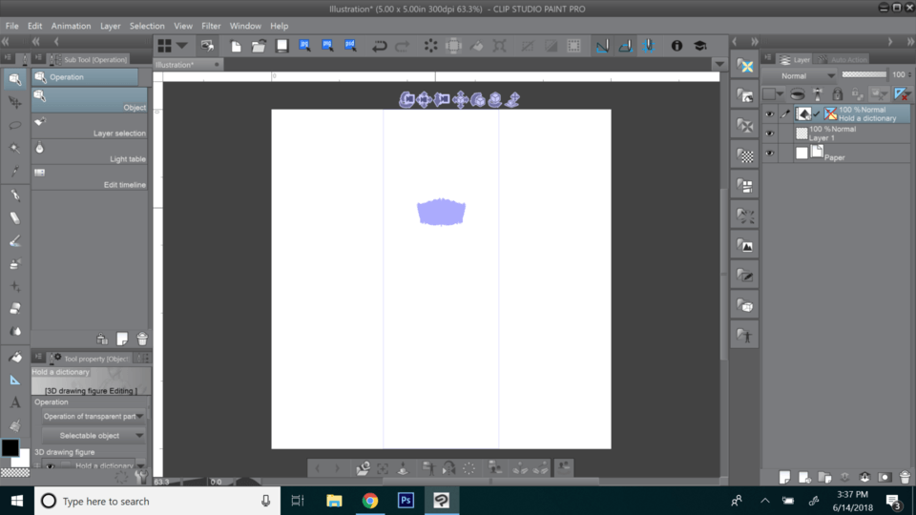
Task: Open the blending mode Normal dropdown
Action: (x=801, y=76)
